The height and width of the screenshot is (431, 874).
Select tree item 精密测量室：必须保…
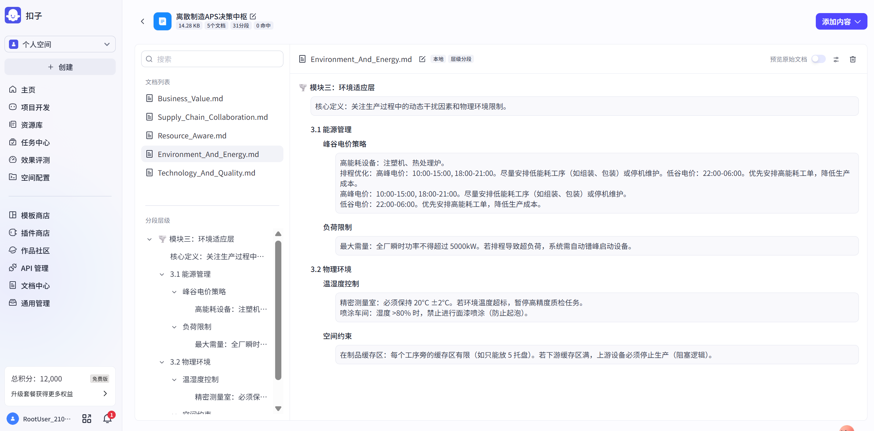point(231,397)
